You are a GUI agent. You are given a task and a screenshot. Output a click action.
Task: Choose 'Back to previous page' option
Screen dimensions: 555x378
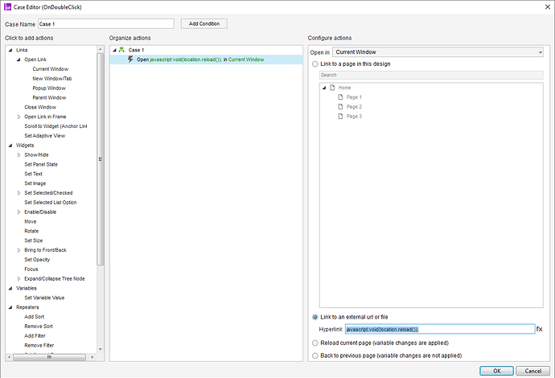[314, 355]
